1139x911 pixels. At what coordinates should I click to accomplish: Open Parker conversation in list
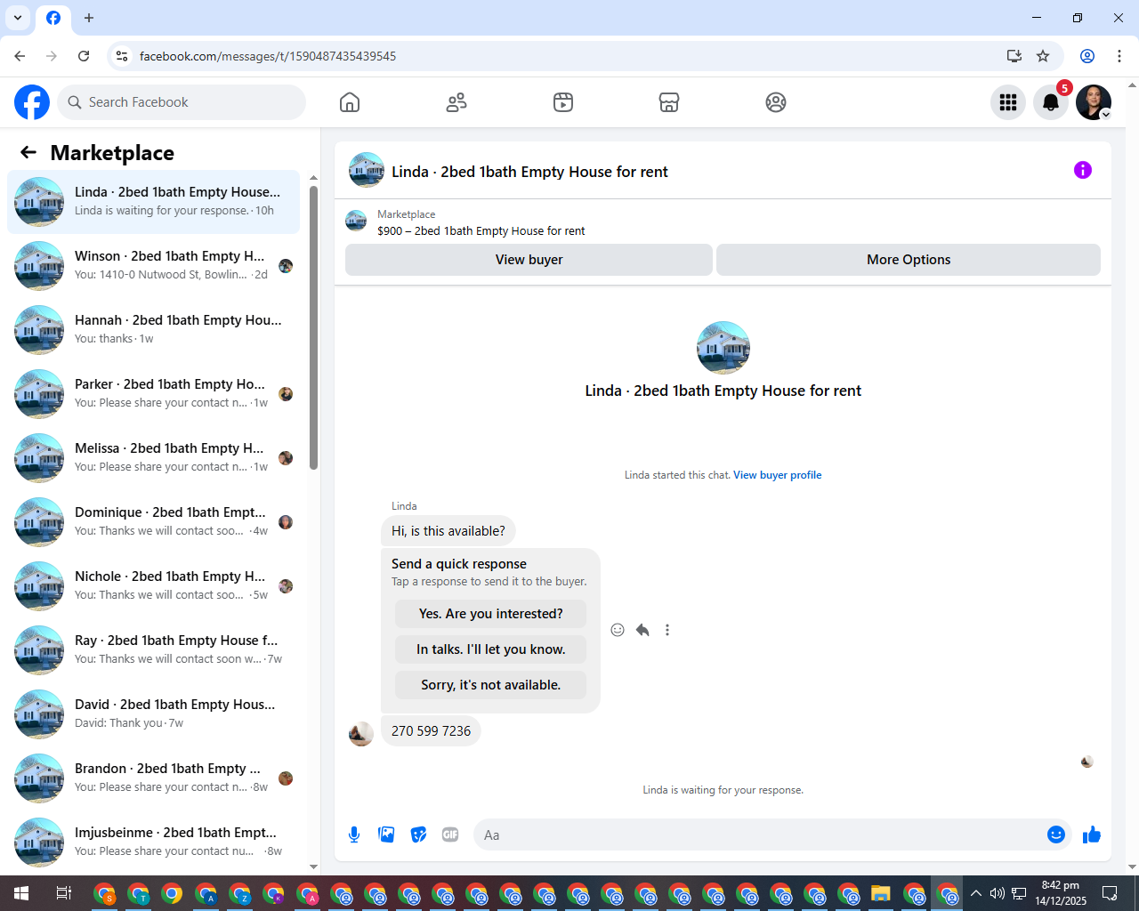pos(153,394)
